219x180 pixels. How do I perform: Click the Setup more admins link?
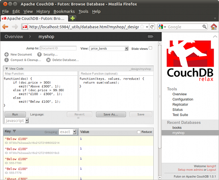pyautogui.click(x=190, y=170)
